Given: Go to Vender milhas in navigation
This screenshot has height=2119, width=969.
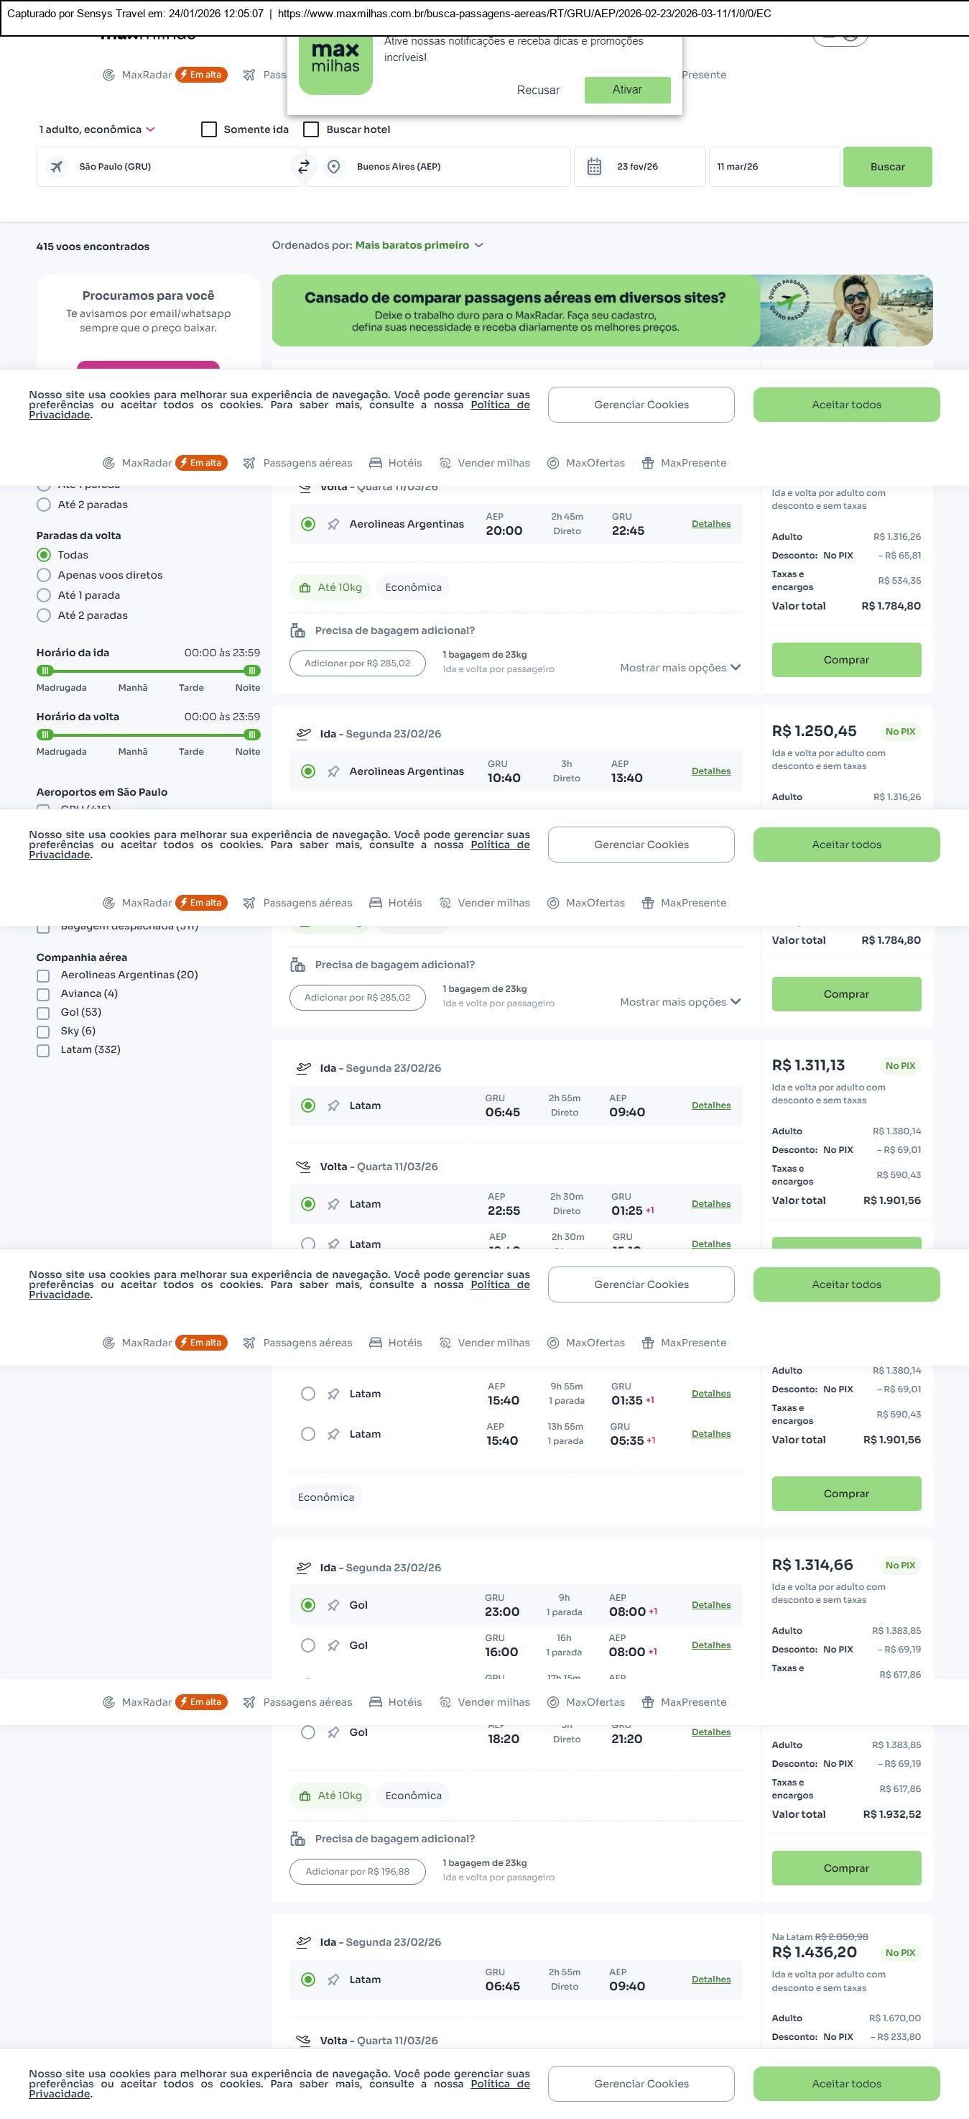Looking at the screenshot, I should (485, 463).
